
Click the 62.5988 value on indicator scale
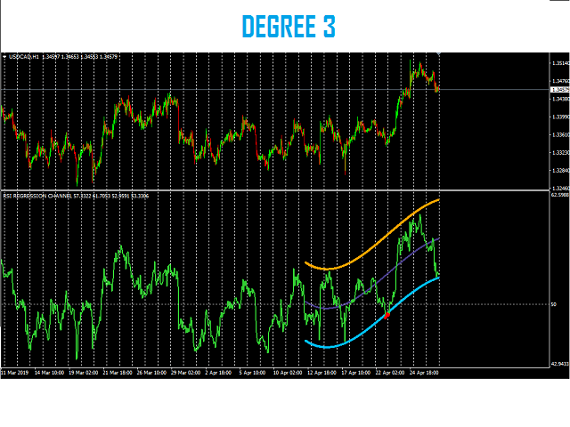coord(560,196)
